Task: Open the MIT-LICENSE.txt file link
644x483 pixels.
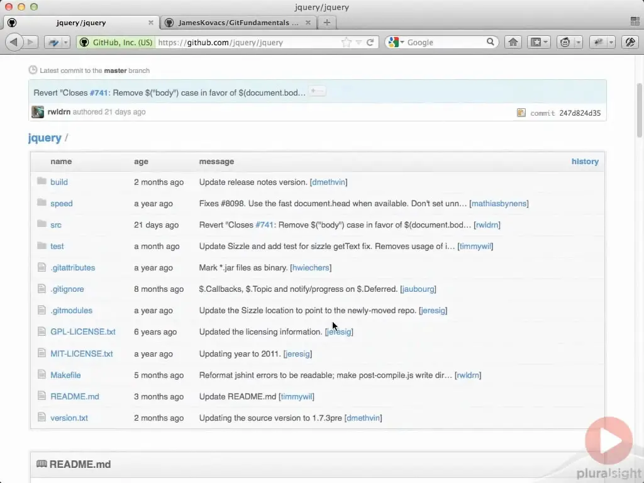Action: (x=82, y=353)
